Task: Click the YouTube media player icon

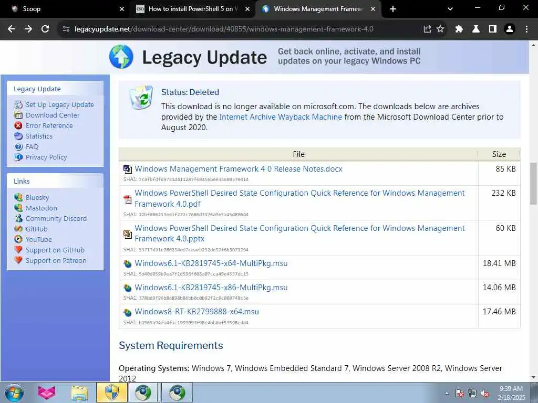Action: 18,239
